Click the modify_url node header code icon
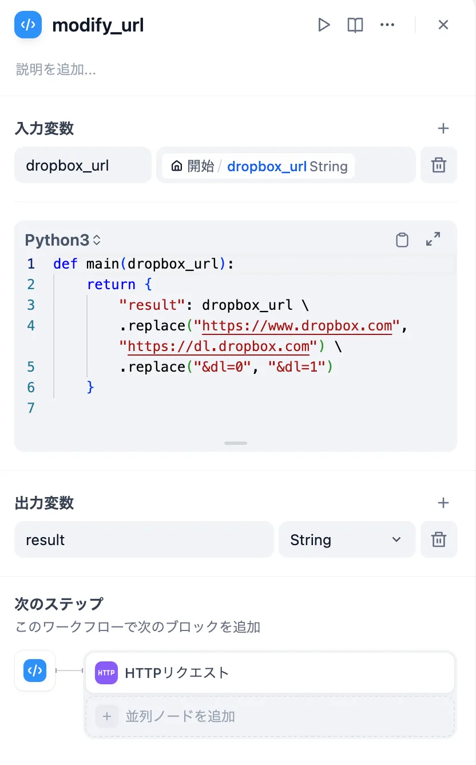The width and height of the screenshot is (476, 765). click(27, 25)
